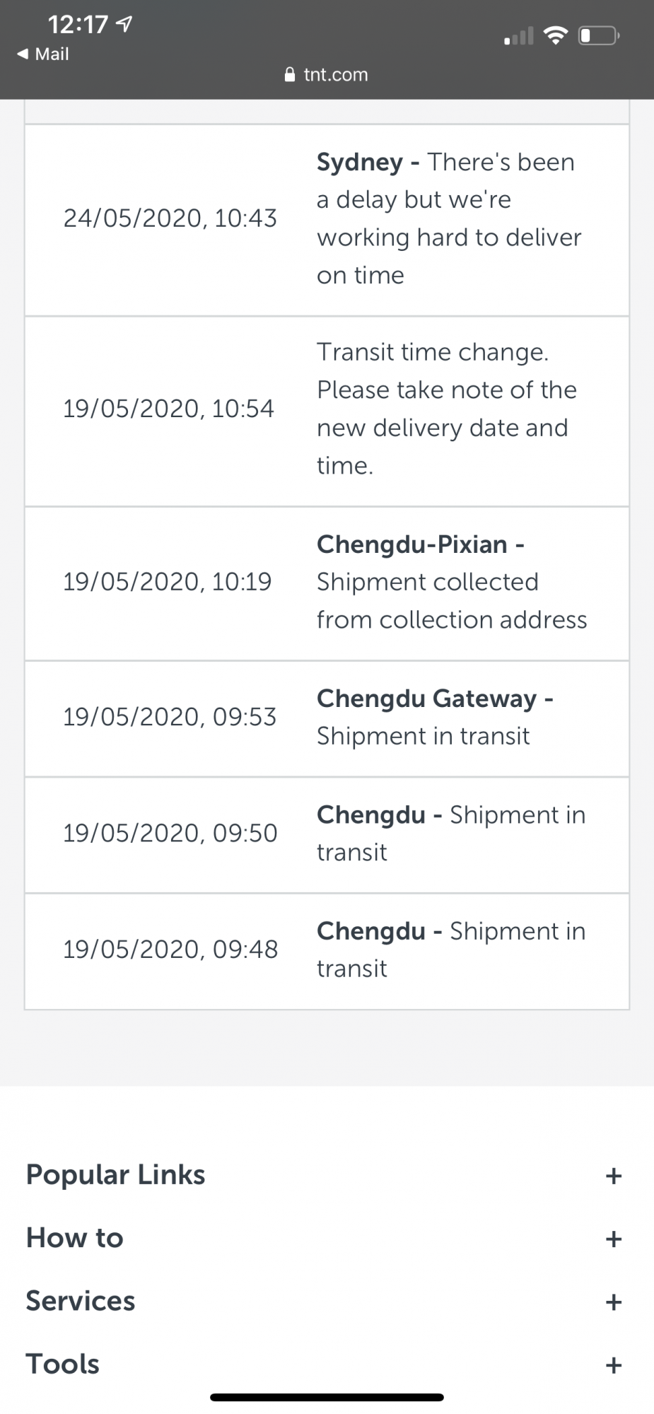Tap the cellular signal bars

click(x=519, y=35)
